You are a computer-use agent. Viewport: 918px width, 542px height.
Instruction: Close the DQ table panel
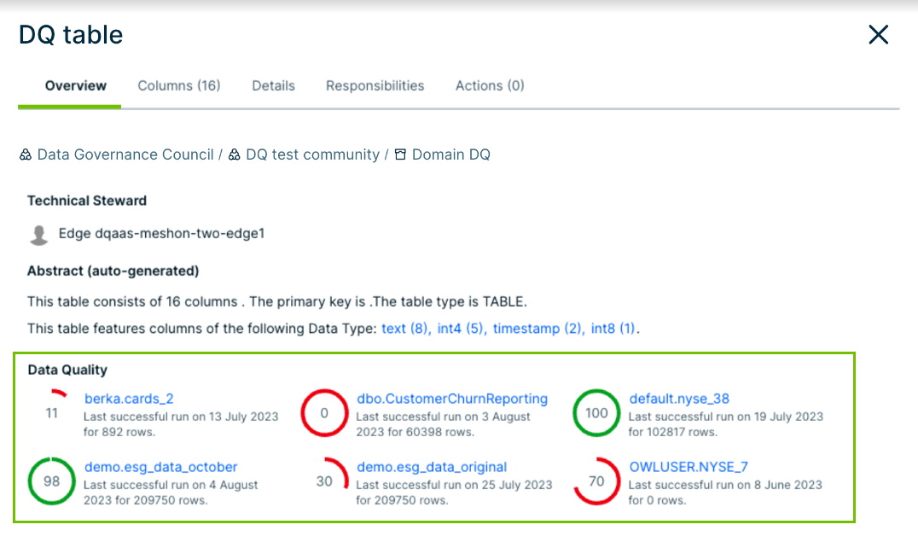click(x=878, y=35)
